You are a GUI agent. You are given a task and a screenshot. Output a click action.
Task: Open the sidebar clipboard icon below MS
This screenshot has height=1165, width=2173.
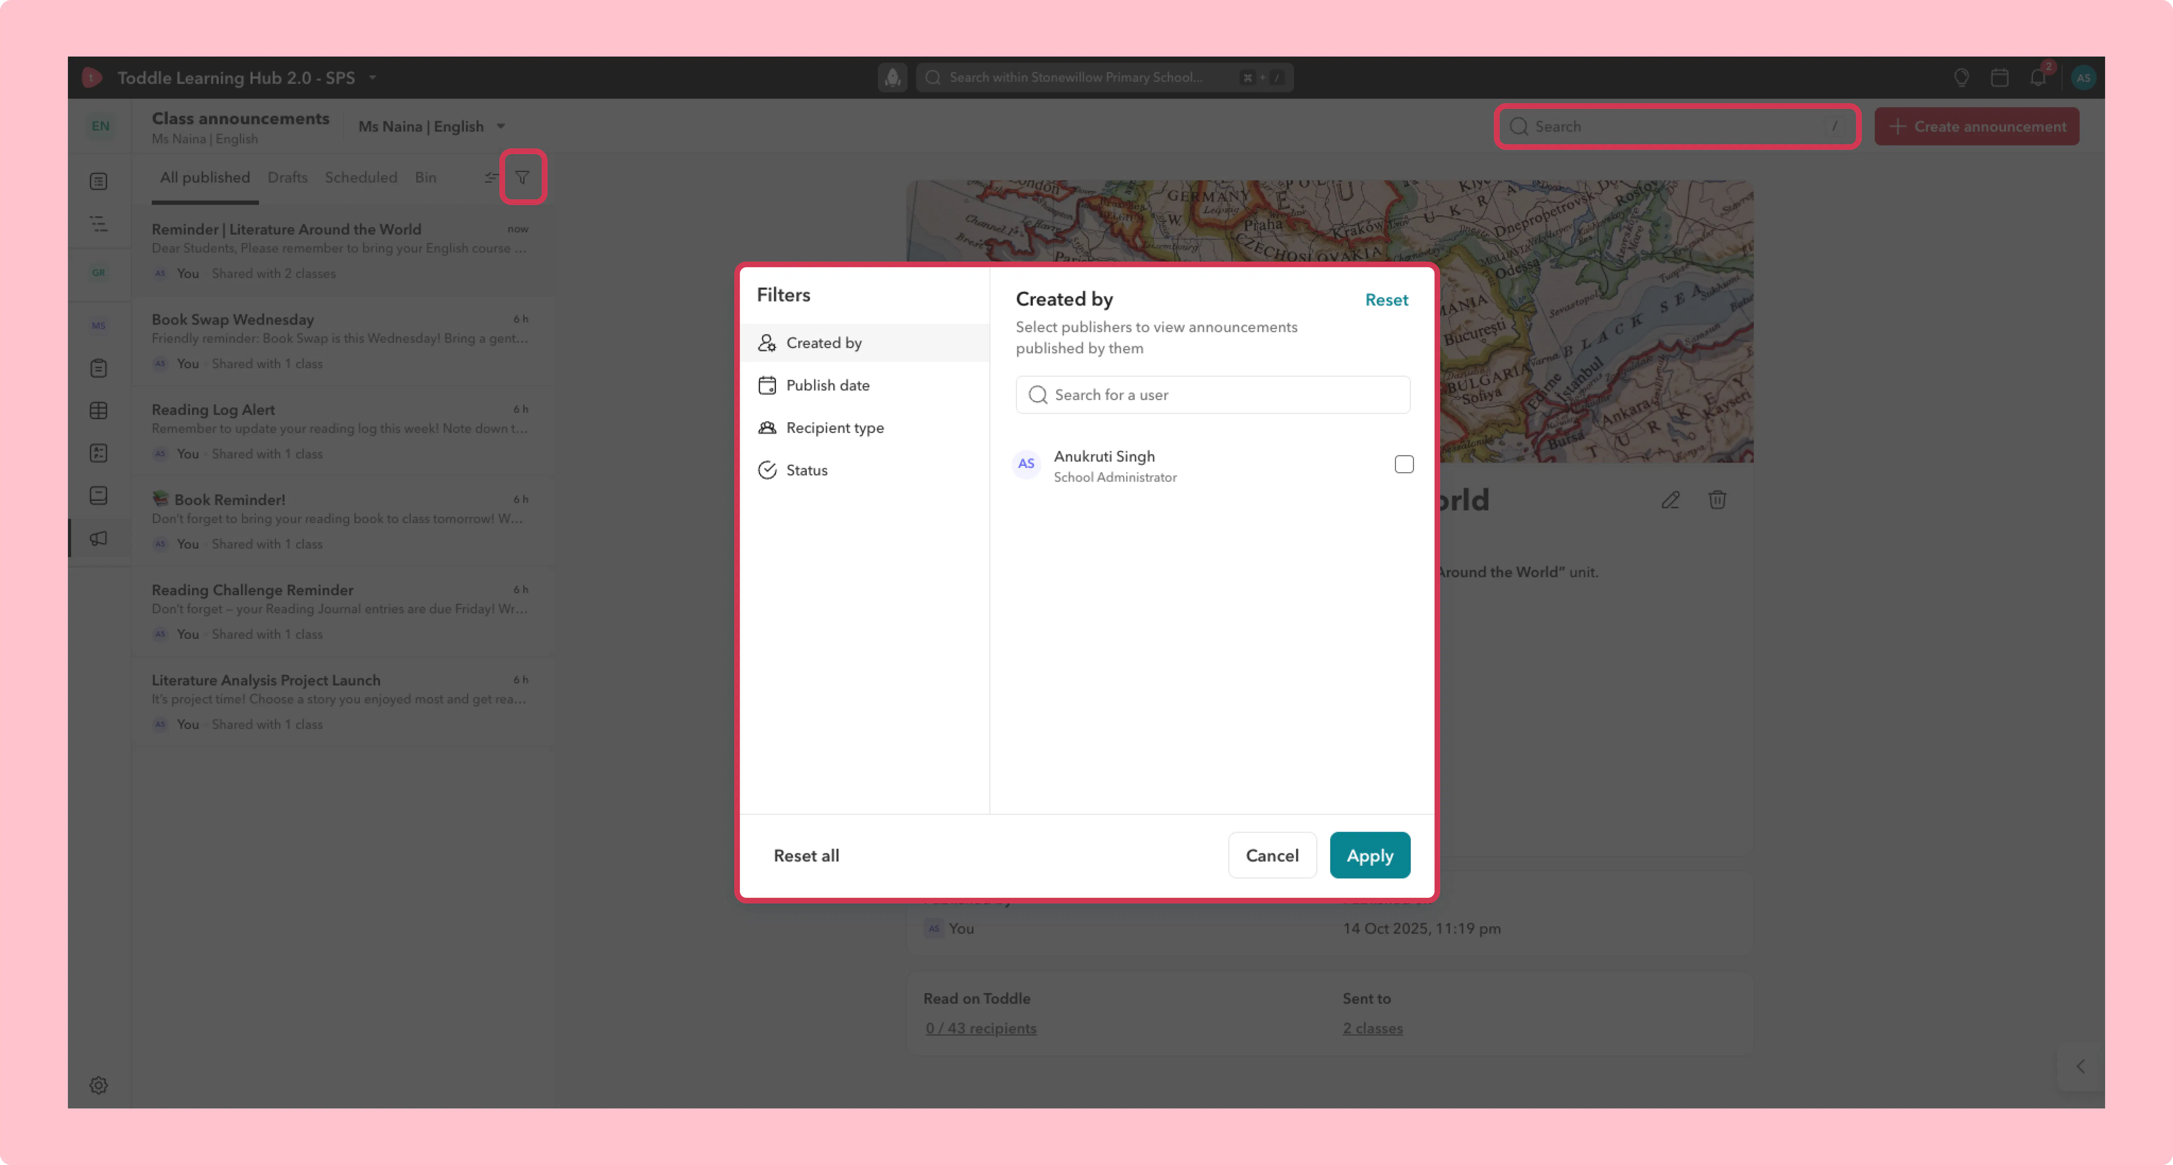tap(99, 368)
